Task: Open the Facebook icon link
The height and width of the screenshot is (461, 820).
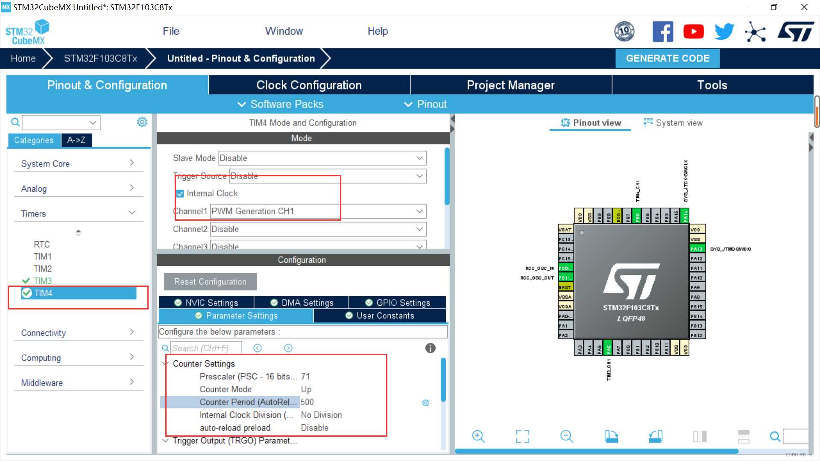Action: (x=662, y=32)
